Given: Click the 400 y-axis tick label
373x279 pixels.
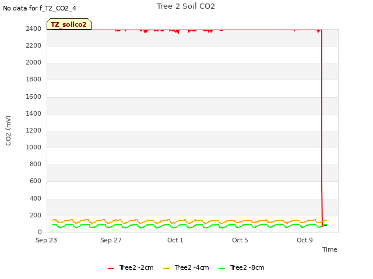Looking at the screenshot, I should pyautogui.click(x=36, y=198).
